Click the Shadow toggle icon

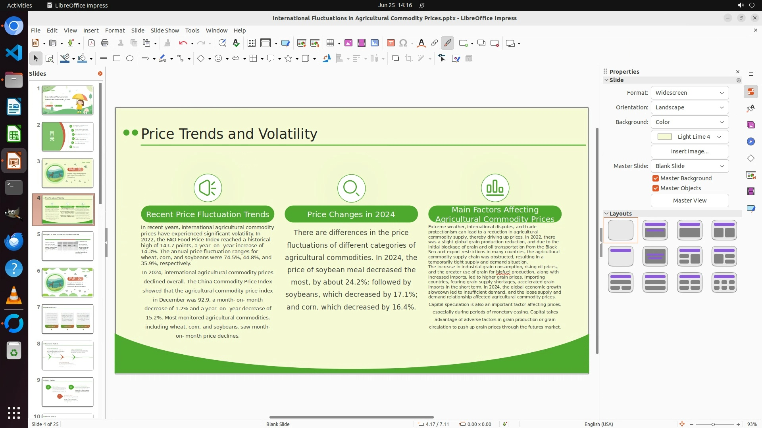(395, 59)
